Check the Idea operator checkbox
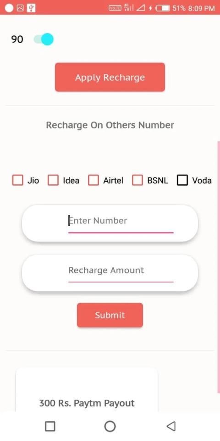This screenshot has height=441, width=220. coord(53,180)
